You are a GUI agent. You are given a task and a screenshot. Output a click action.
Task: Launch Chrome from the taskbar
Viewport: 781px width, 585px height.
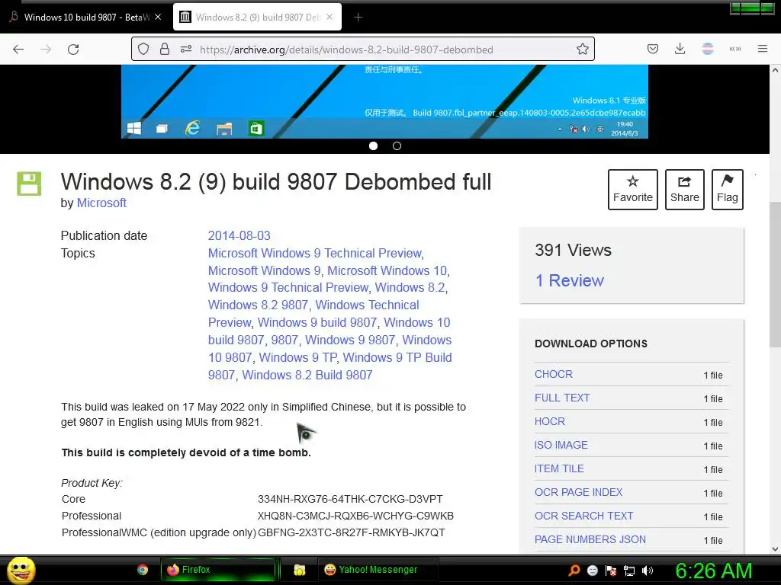pyautogui.click(x=143, y=570)
